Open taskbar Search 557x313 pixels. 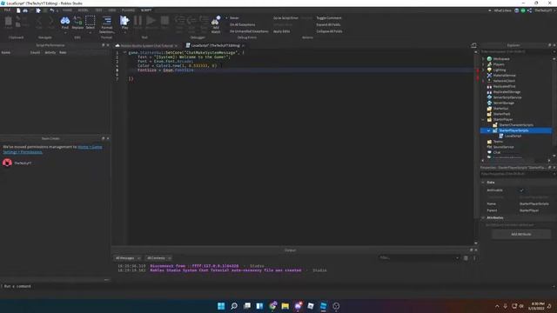234,306
